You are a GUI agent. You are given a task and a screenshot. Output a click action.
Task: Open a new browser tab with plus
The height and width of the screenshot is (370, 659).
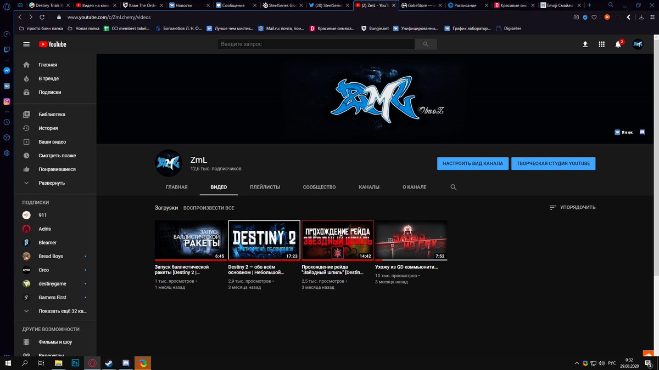pyautogui.click(x=590, y=5)
